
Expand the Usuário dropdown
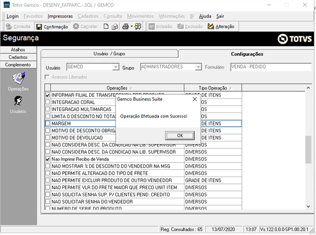pyautogui.click(x=116, y=67)
